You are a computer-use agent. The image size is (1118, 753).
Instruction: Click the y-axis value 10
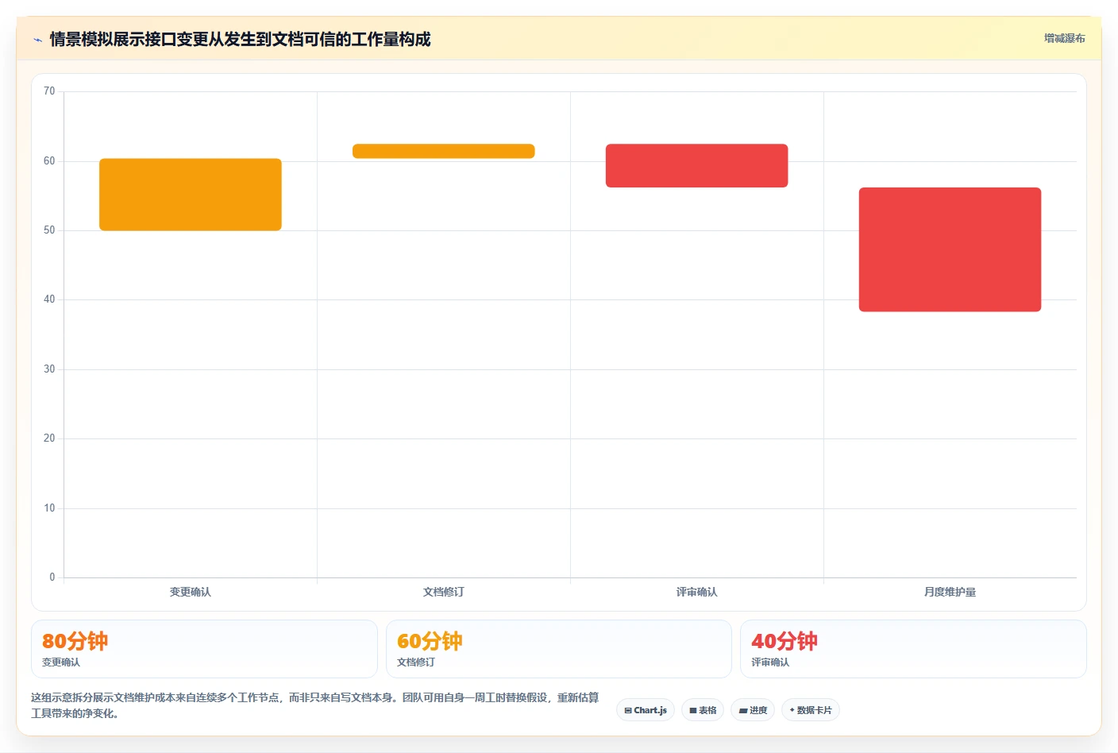pos(49,508)
